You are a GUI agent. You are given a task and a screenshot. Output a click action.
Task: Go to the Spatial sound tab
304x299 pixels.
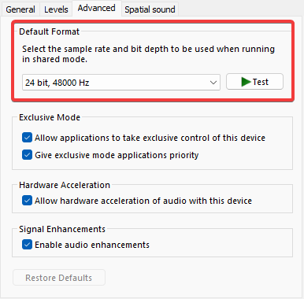click(x=150, y=9)
